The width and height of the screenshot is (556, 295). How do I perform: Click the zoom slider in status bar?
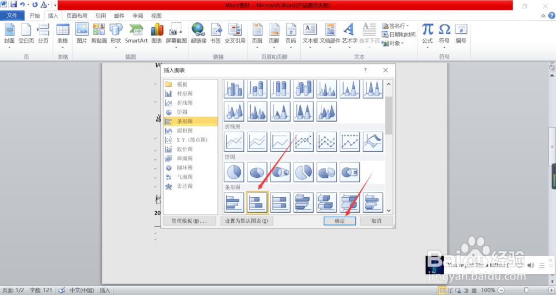(x=526, y=290)
